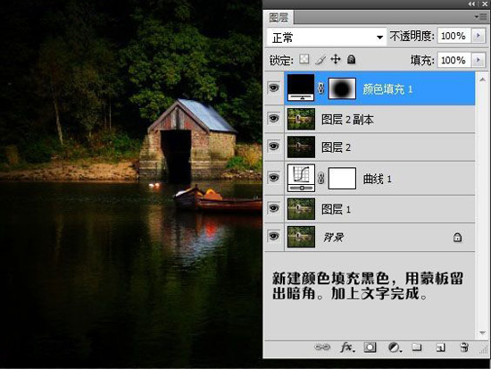
Task: Click the mask link icon on 颜色填充 1
Action: pos(321,88)
